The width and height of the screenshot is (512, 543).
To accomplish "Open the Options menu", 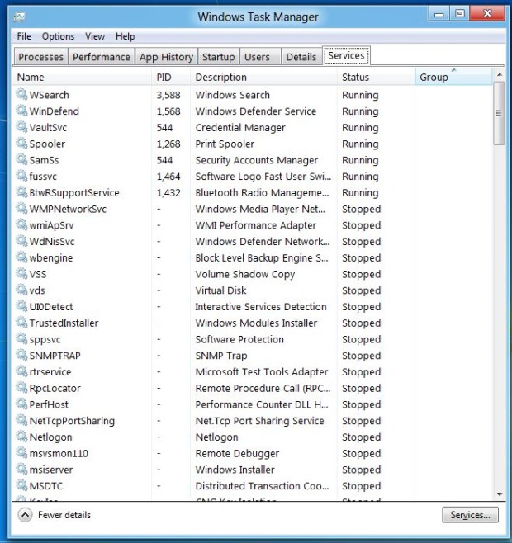I will pos(59,36).
